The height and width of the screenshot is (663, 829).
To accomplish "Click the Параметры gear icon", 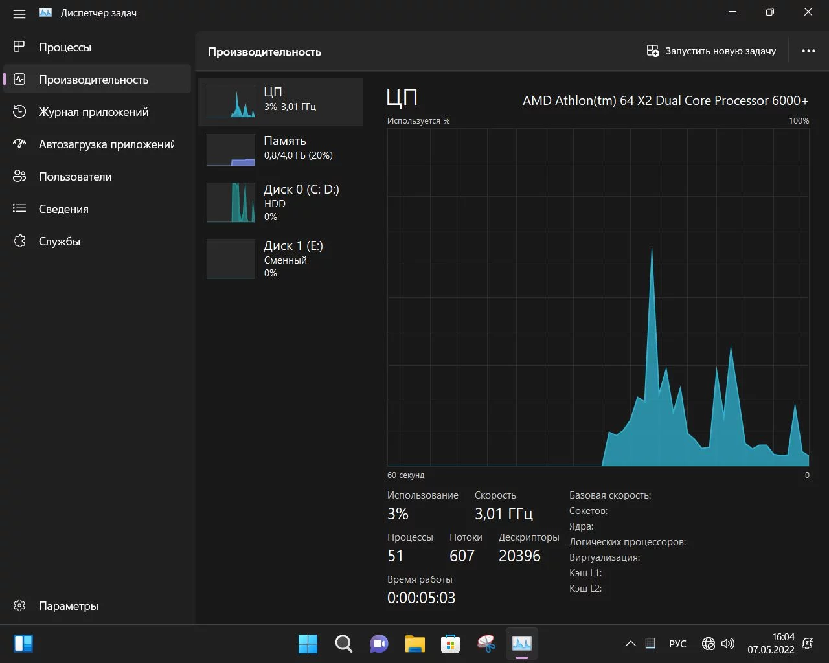I will pos(19,605).
